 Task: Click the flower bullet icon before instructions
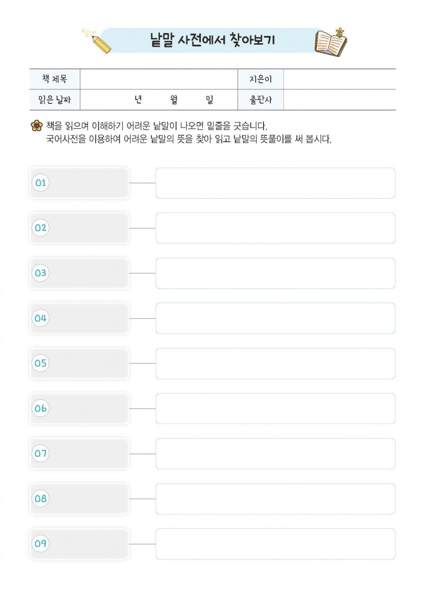(x=36, y=126)
